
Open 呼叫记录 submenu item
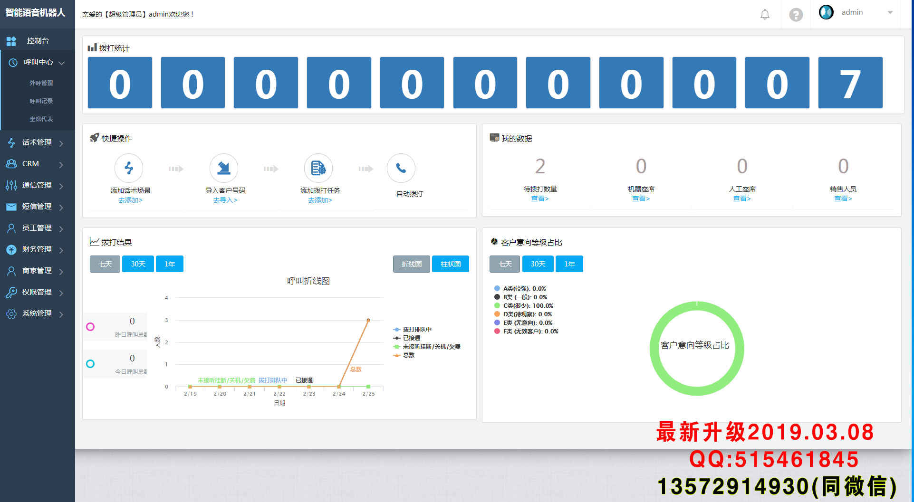coord(41,101)
